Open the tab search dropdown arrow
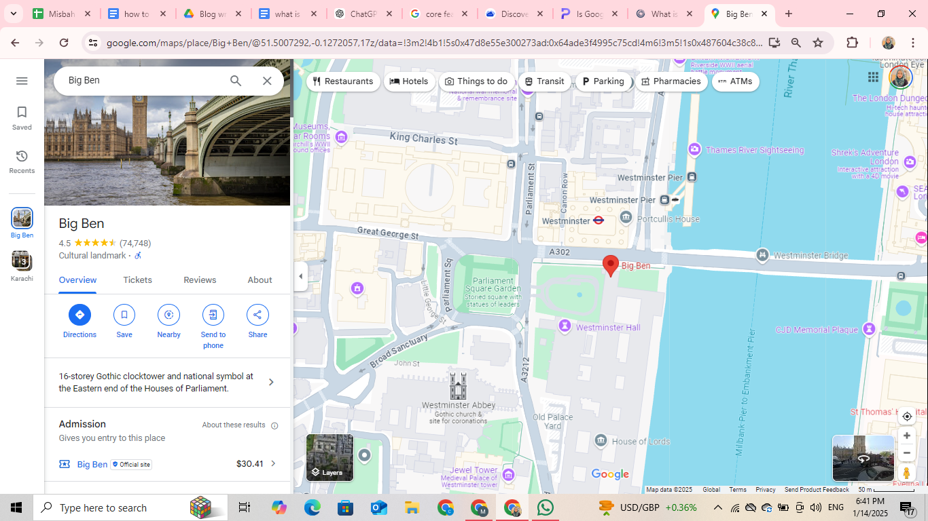Screen dimensions: 928x521 tap(13, 14)
